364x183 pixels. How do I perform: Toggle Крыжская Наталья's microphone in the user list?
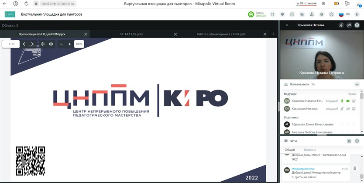pyautogui.click(x=342, y=109)
